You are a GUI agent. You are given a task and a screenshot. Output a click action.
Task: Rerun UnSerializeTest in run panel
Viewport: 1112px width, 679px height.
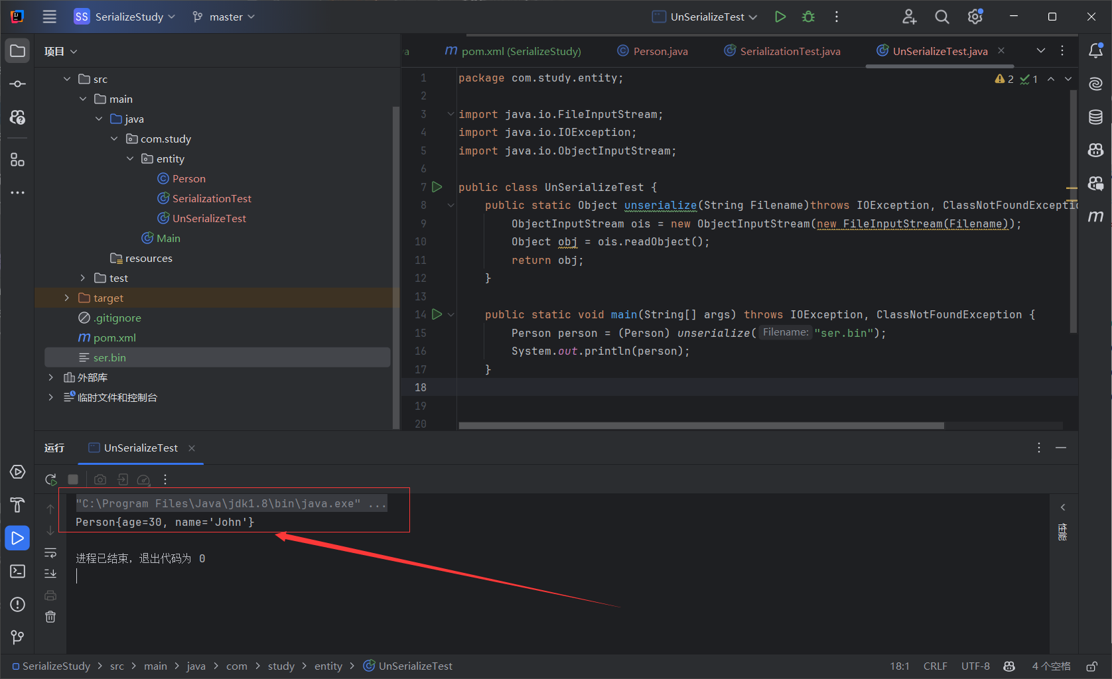tap(50, 479)
